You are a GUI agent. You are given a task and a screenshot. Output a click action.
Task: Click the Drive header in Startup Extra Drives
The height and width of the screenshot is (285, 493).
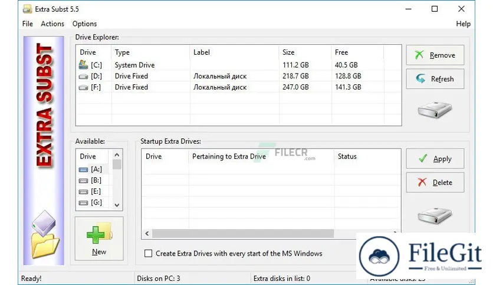(x=165, y=156)
